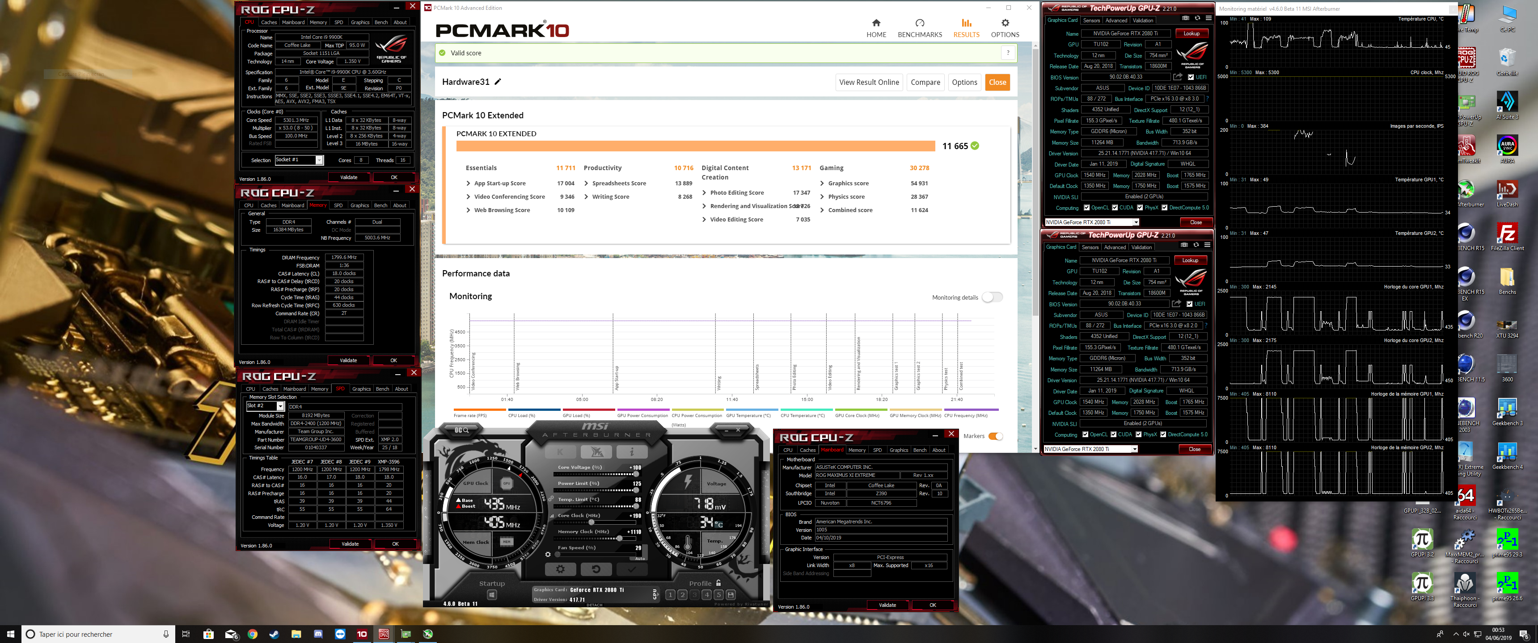Click the OC scanner magnifier in Afterburner

(462, 430)
